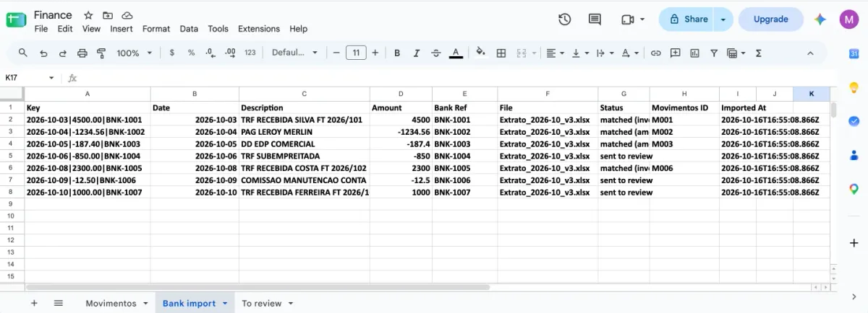Image resolution: width=868 pixels, height=313 pixels.
Task: Open the Format menu
Action: (x=156, y=29)
